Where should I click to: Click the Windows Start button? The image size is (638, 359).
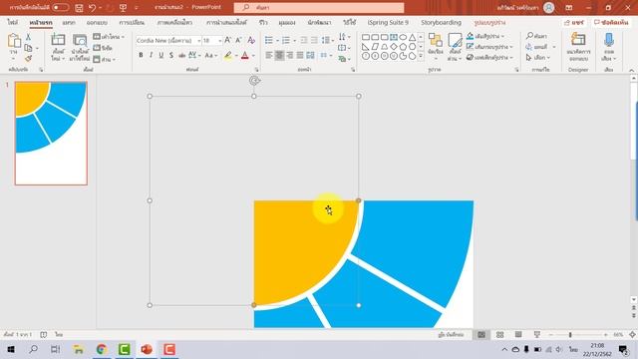pyautogui.click(x=11, y=349)
